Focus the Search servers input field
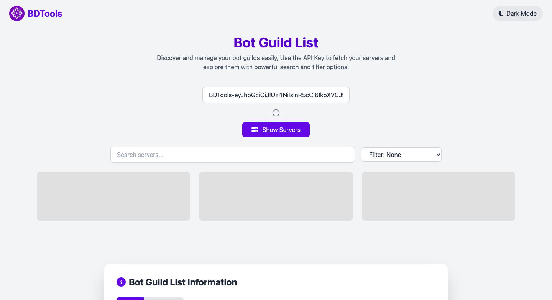The width and height of the screenshot is (552, 300). (233, 155)
